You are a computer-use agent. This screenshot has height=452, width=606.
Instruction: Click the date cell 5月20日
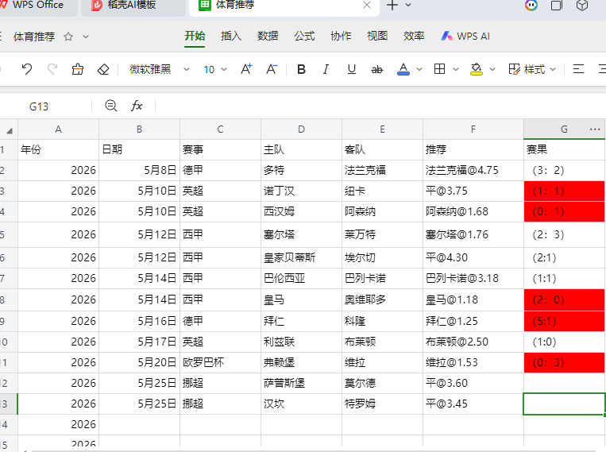[x=140, y=363]
